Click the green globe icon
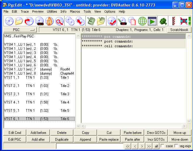Image resolution: width=193 pixels, height=151 pixels. coord(142,21)
